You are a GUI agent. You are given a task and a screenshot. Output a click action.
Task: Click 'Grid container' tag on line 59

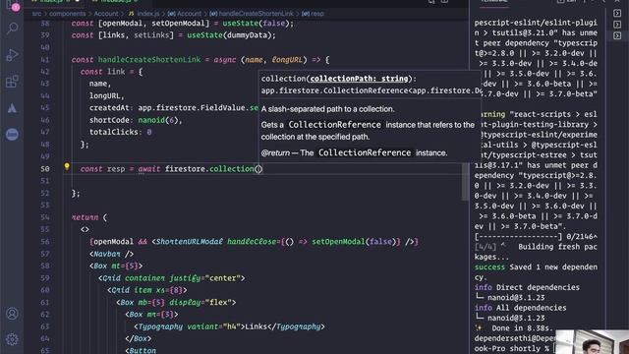[132, 278]
